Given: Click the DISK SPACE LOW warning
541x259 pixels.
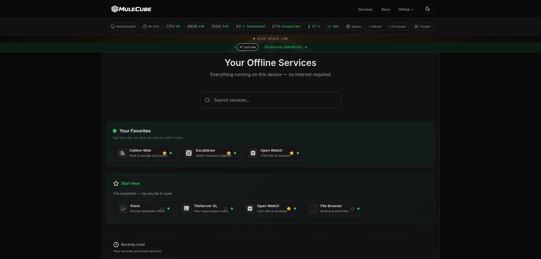Looking at the screenshot, I should (x=270, y=39).
